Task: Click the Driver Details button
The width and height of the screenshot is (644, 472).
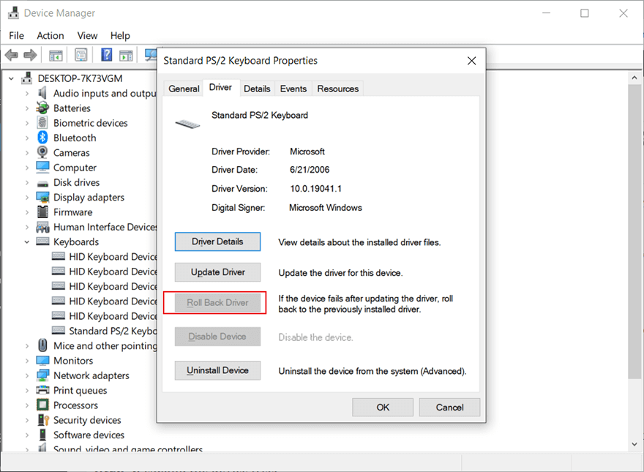Action: click(x=217, y=241)
